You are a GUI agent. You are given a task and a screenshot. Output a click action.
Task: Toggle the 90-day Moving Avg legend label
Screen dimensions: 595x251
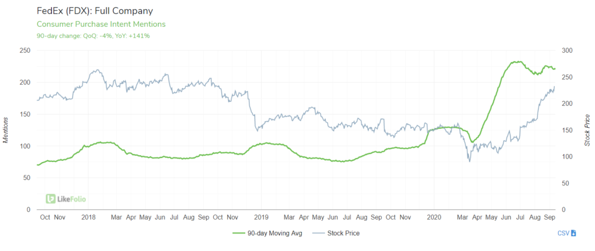(276, 234)
